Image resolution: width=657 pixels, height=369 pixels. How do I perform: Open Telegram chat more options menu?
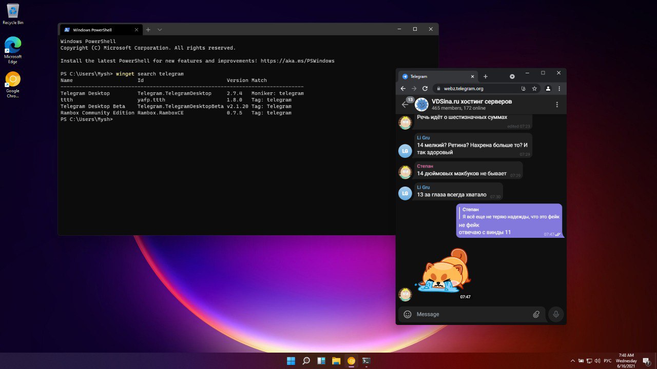tap(557, 105)
